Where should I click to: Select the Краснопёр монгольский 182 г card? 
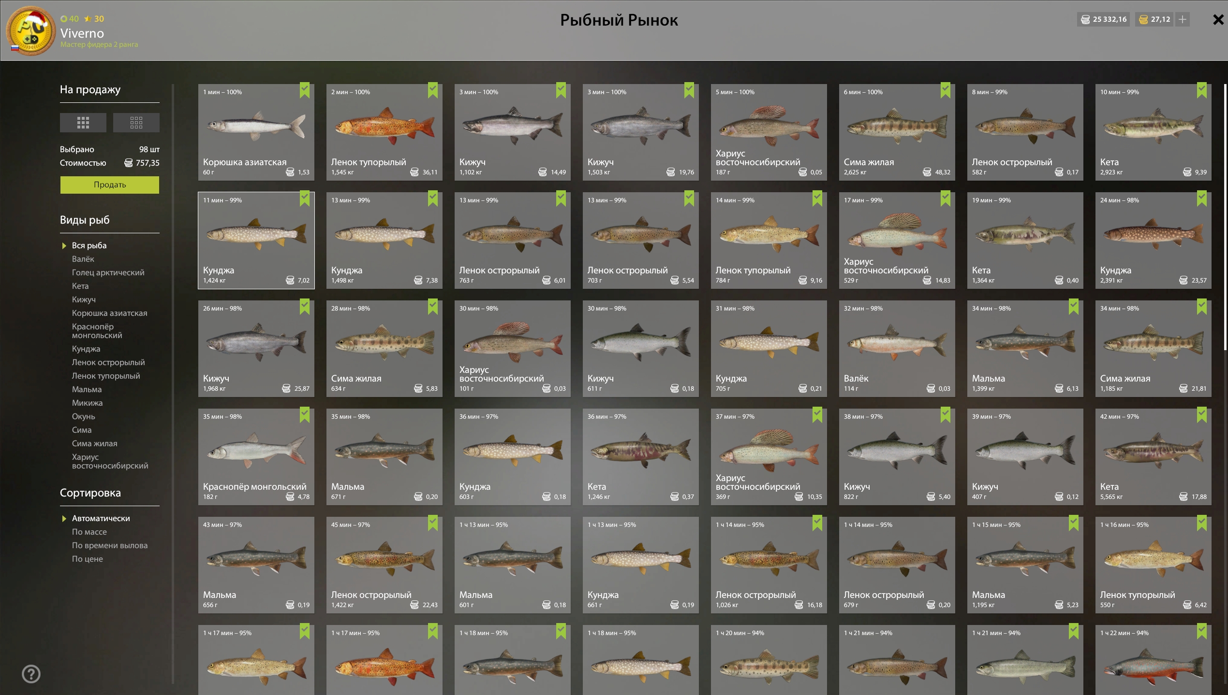click(256, 457)
